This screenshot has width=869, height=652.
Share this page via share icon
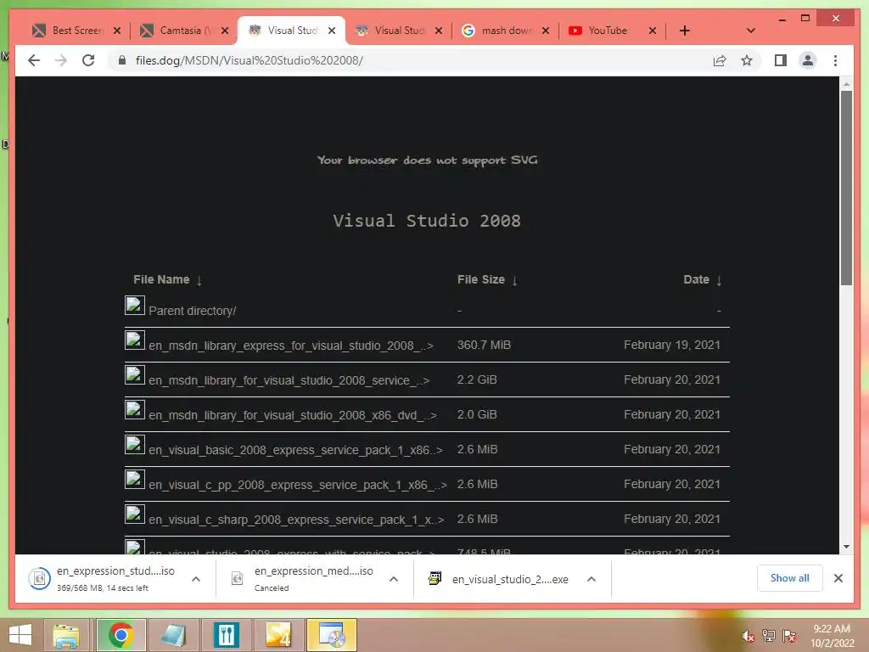click(720, 60)
